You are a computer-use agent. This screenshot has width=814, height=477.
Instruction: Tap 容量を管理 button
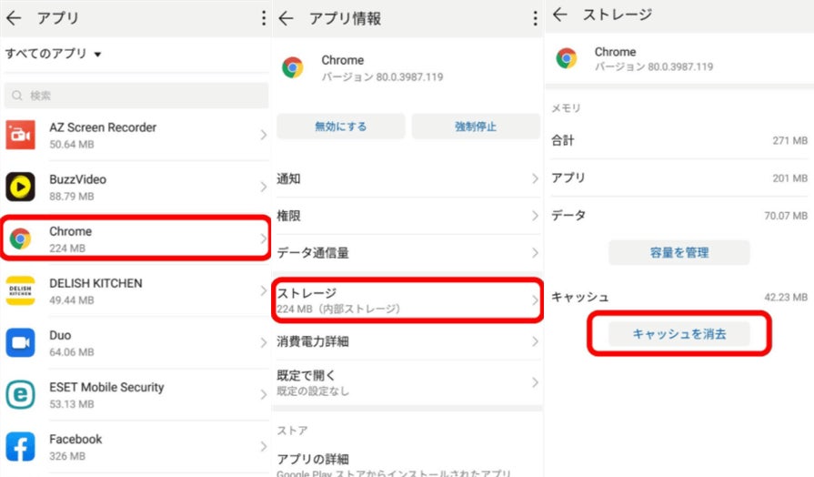(679, 252)
